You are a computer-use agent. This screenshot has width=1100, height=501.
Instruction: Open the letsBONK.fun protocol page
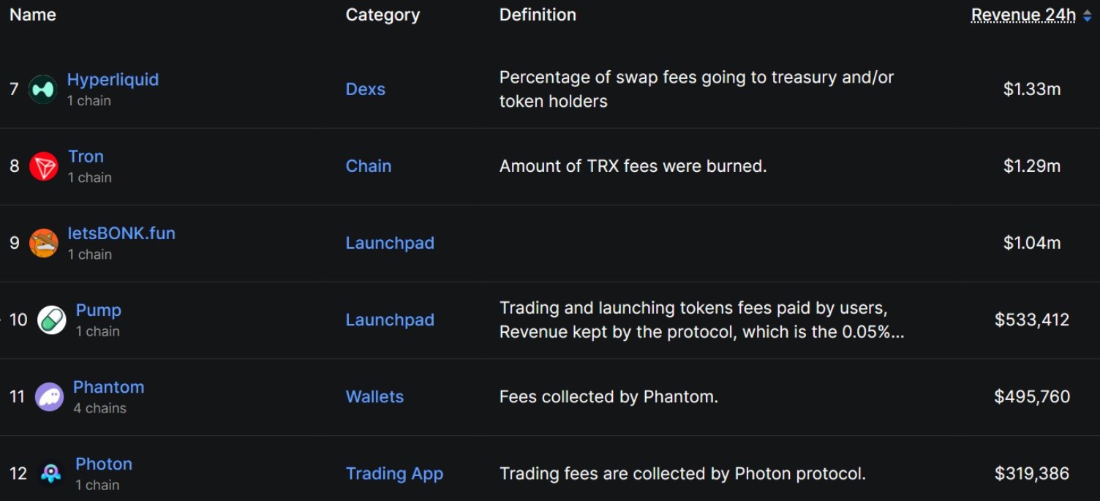coord(121,233)
